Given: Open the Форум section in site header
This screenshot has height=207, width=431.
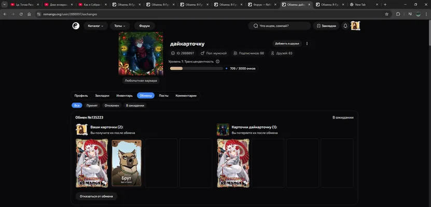Looking at the screenshot, I should 144,26.
